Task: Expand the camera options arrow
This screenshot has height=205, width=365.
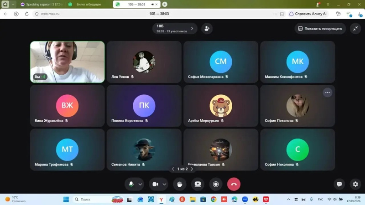Action: click(x=164, y=184)
